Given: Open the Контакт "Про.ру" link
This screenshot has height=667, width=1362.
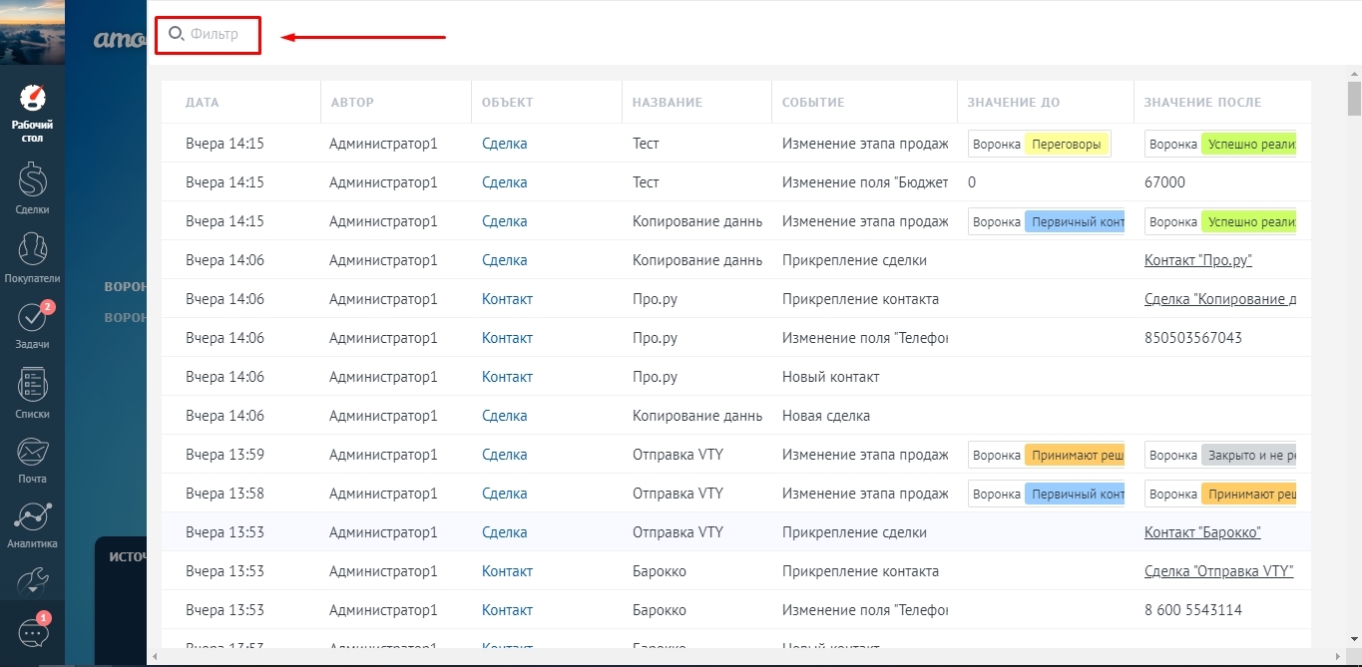Looking at the screenshot, I should point(1197,260).
